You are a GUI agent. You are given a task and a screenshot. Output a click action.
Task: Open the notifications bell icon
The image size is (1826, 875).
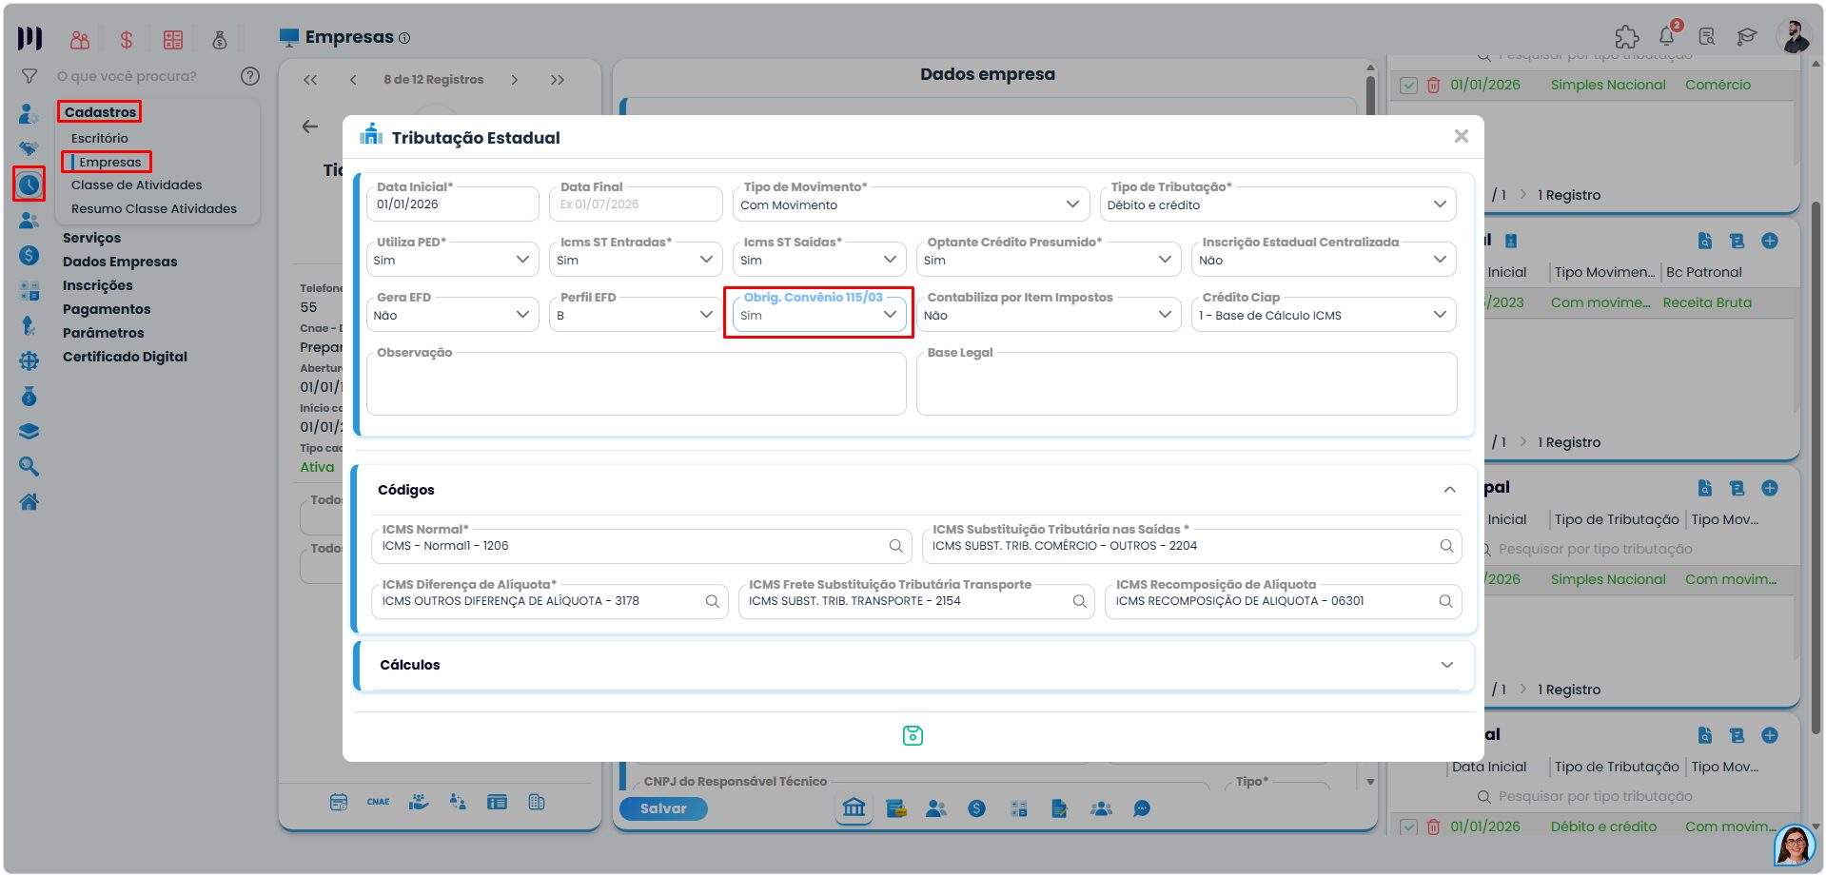(x=1667, y=37)
